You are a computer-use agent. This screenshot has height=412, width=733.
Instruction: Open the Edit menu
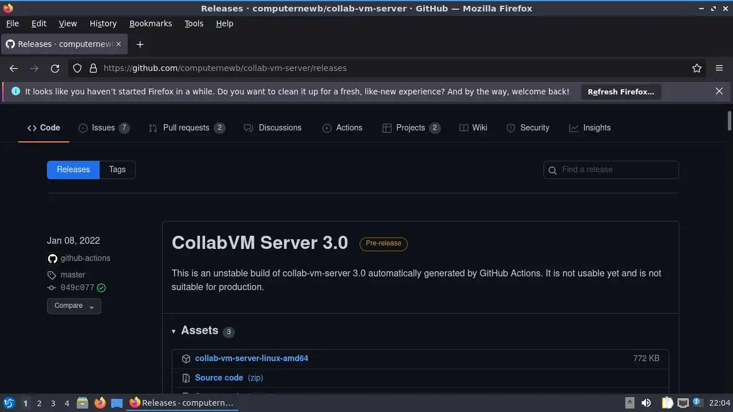pyautogui.click(x=39, y=23)
